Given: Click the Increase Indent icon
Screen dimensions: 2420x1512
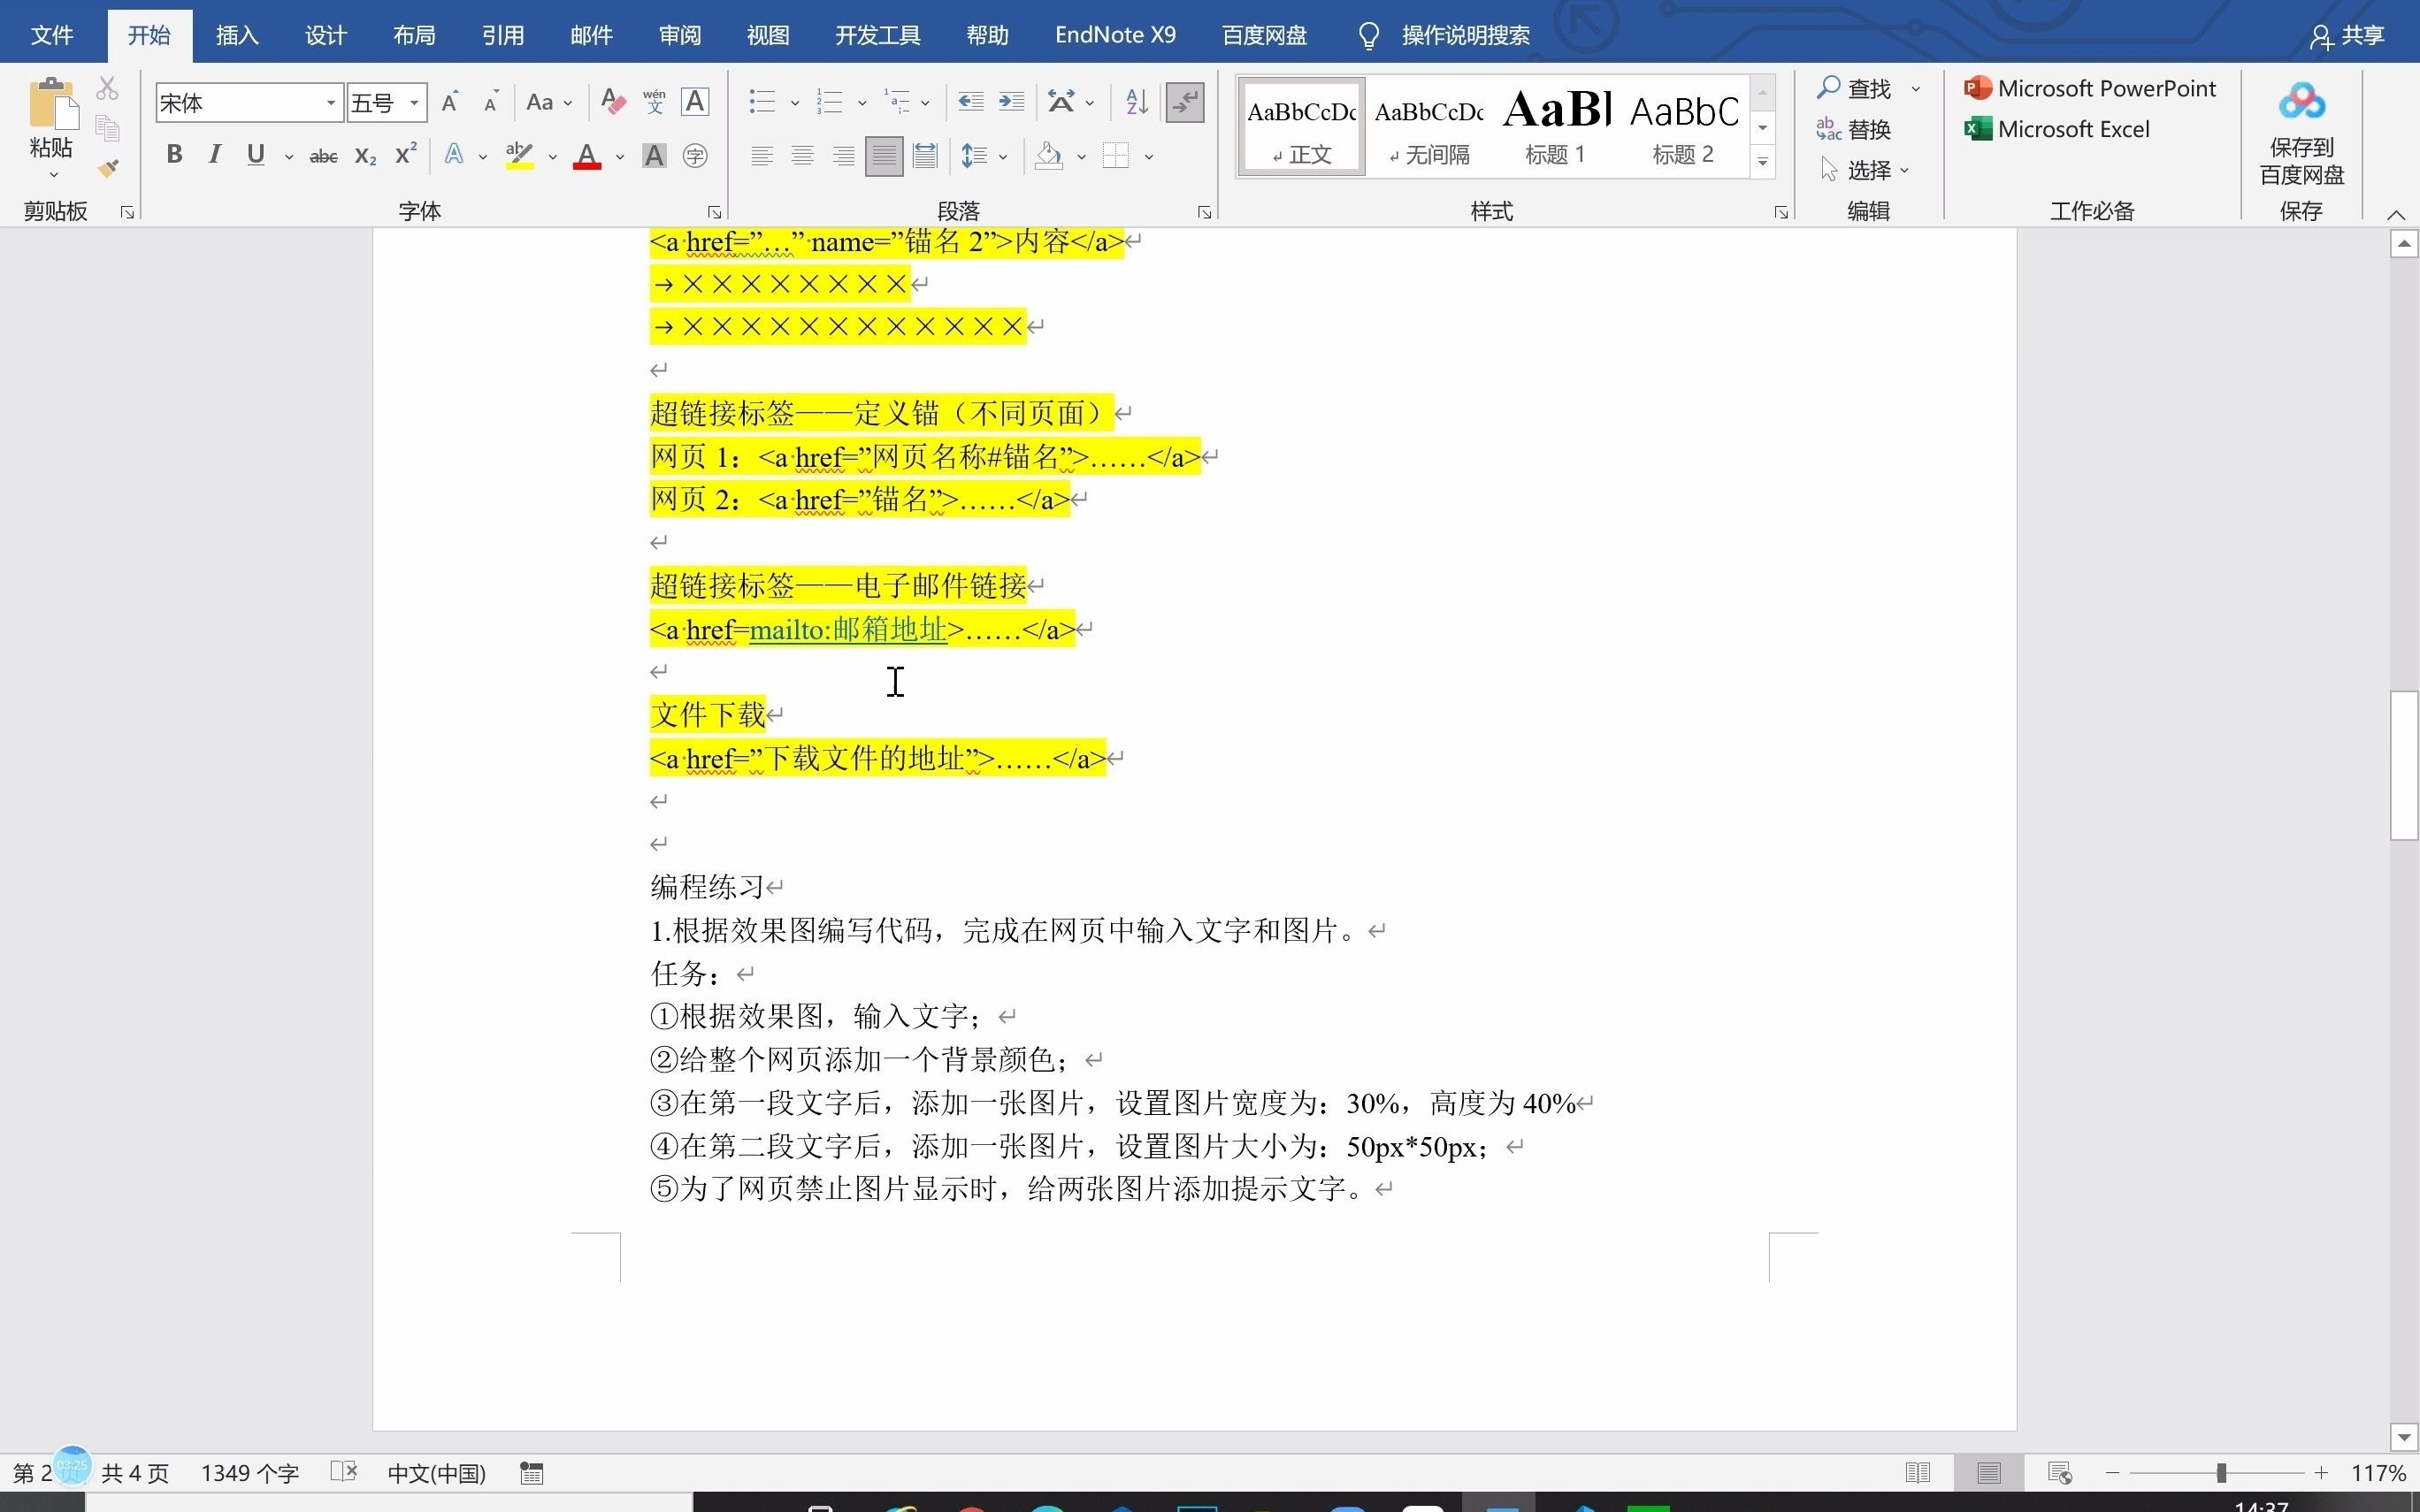Looking at the screenshot, I should tap(1012, 102).
